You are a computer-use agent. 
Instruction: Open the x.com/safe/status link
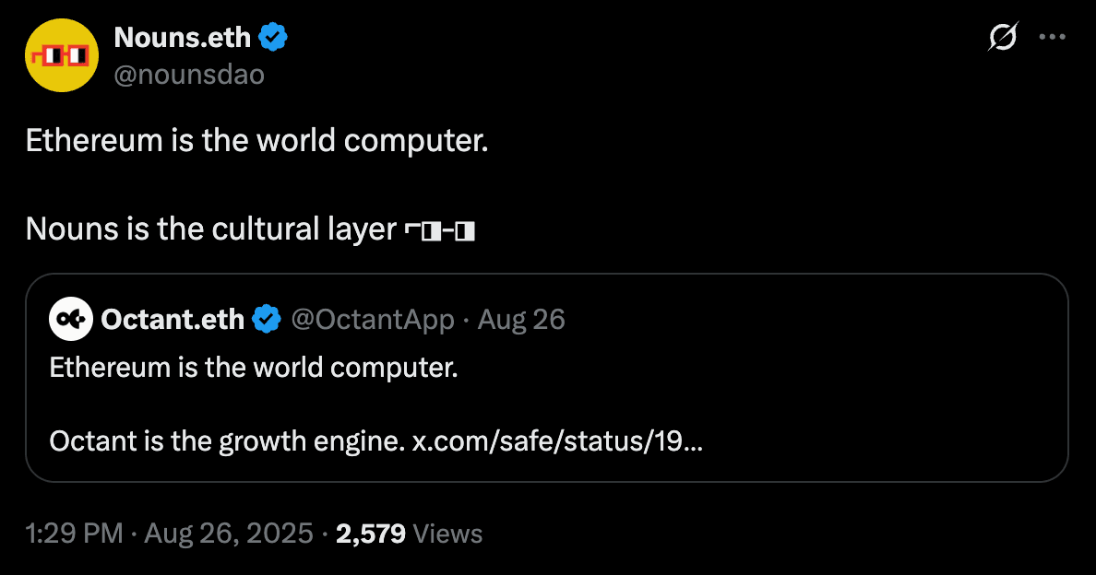(556, 442)
